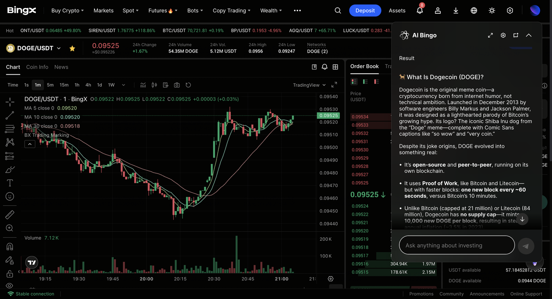Toggle DOGE/USDT favorite star
This screenshot has width=552, height=299.
click(x=72, y=48)
